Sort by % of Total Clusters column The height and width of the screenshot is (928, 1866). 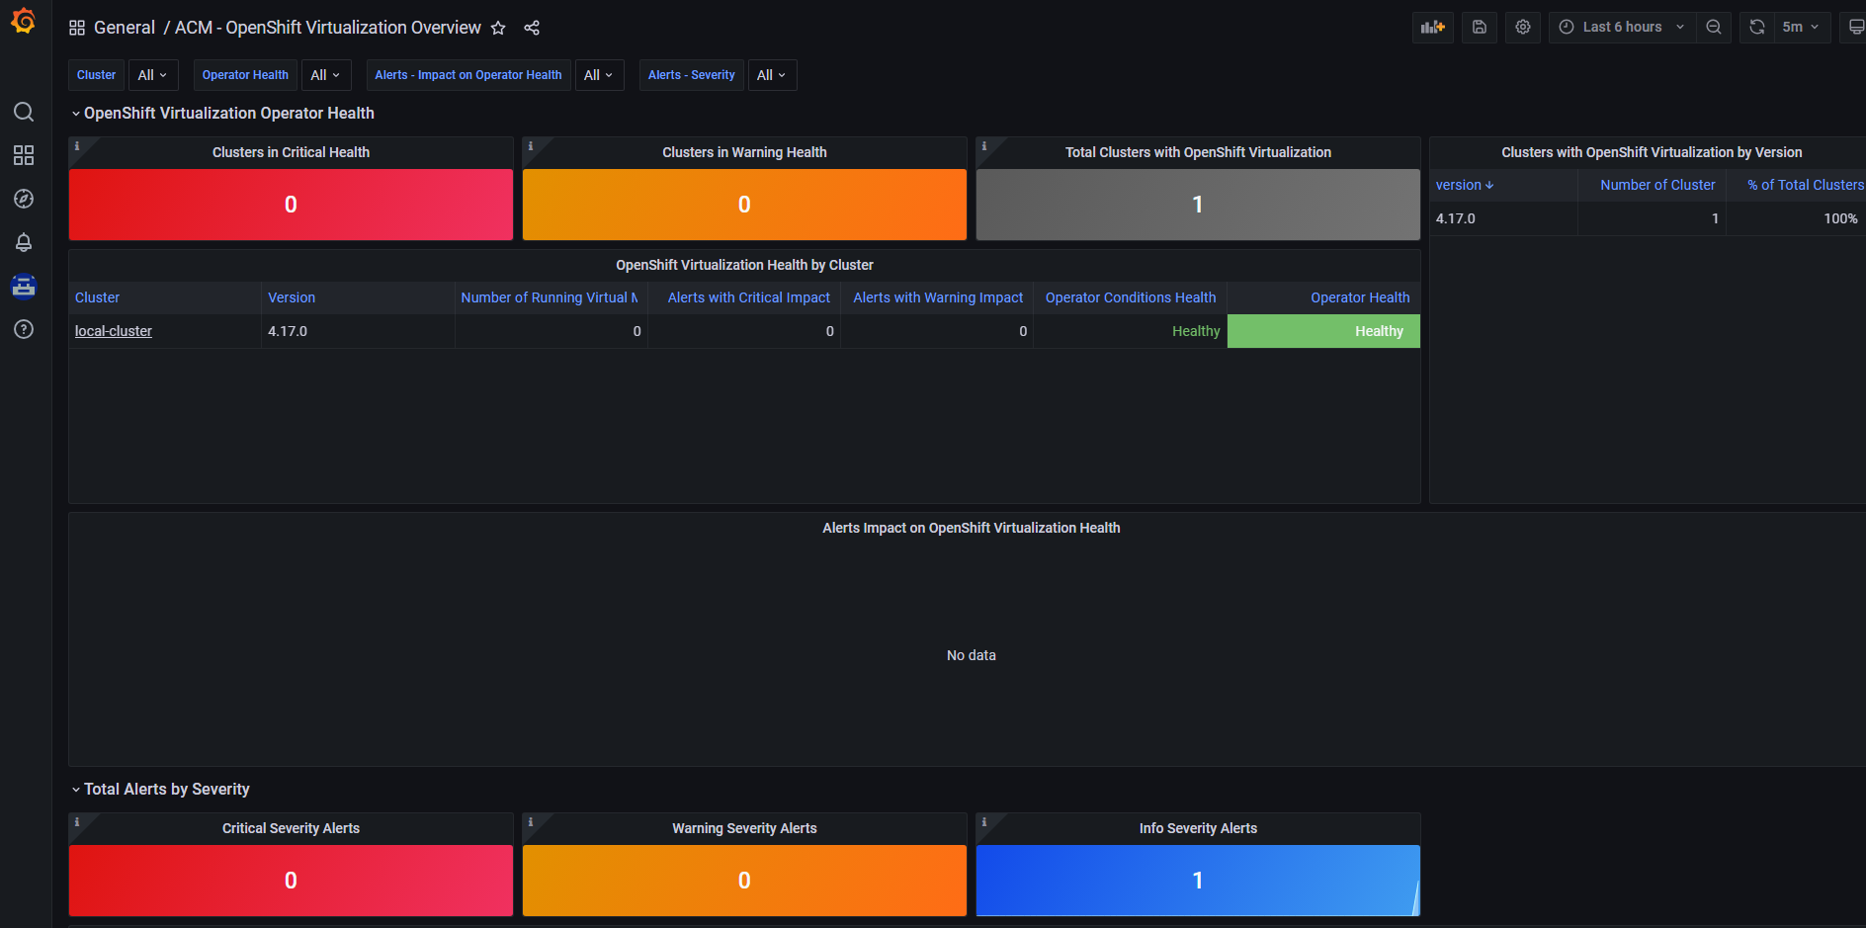pos(1805,185)
